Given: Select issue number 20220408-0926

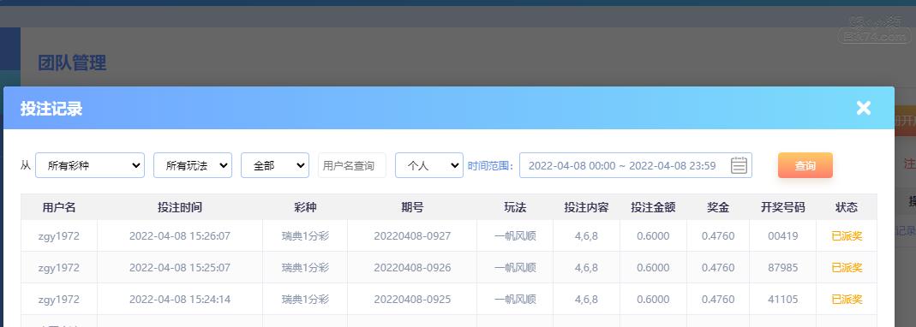Looking at the screenshot, I should [x=412, y=268].
